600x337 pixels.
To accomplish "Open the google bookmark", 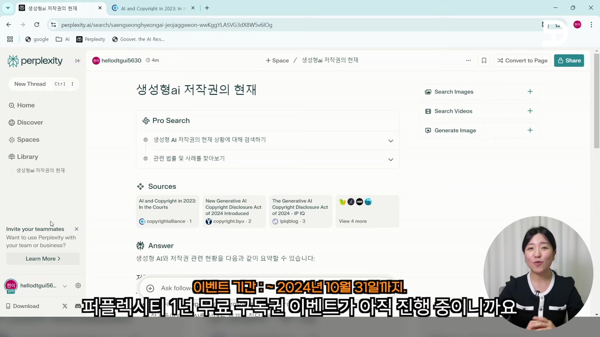I will (x=37, y=39).
